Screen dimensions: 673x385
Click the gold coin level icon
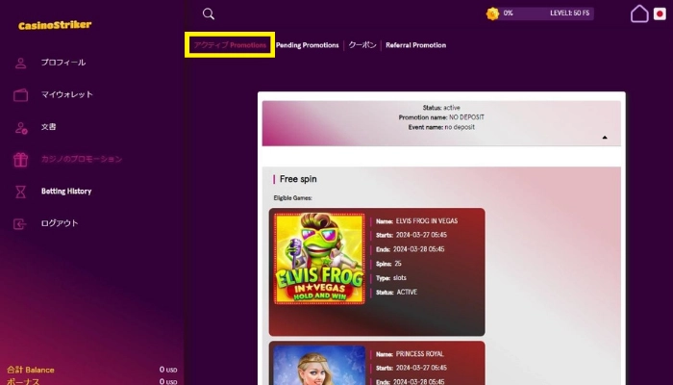[x=492, y=13]
